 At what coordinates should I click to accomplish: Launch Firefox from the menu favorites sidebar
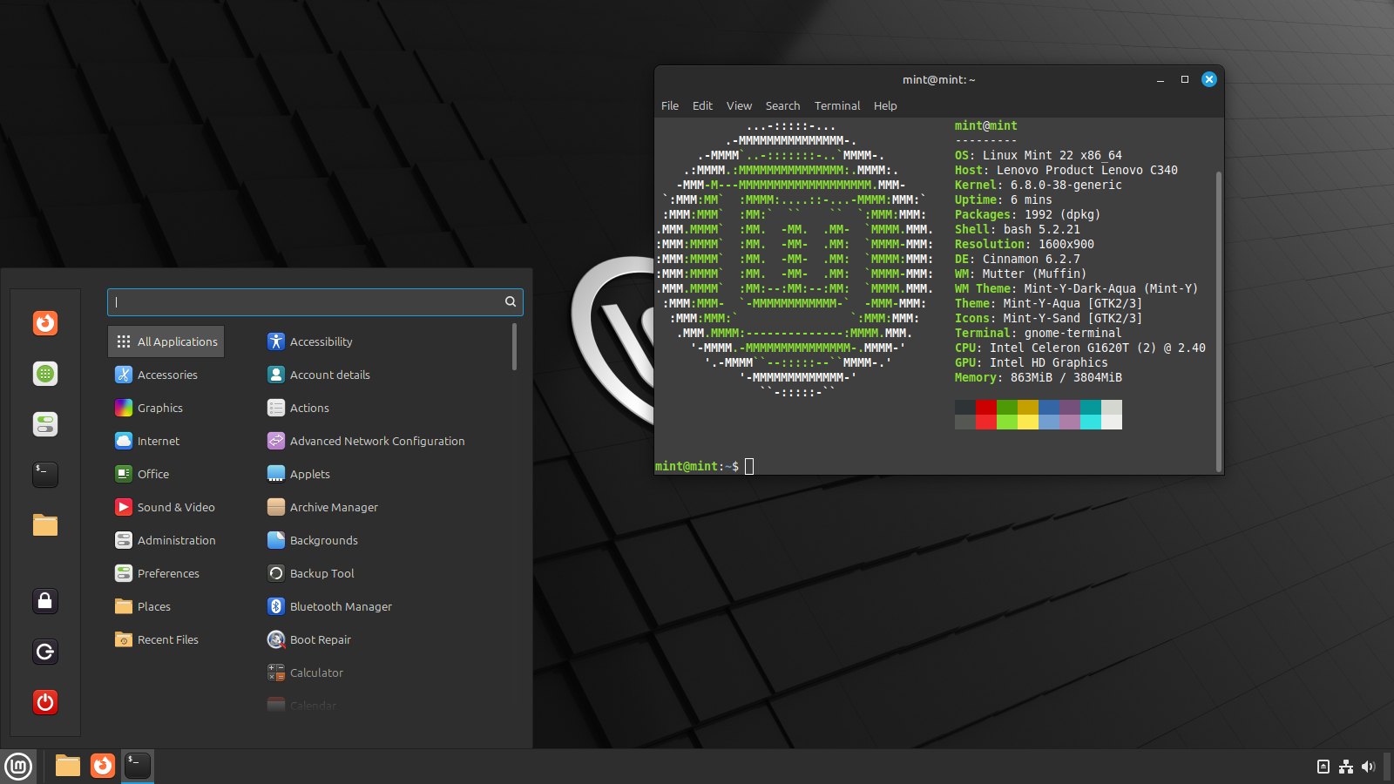point(45,323)
